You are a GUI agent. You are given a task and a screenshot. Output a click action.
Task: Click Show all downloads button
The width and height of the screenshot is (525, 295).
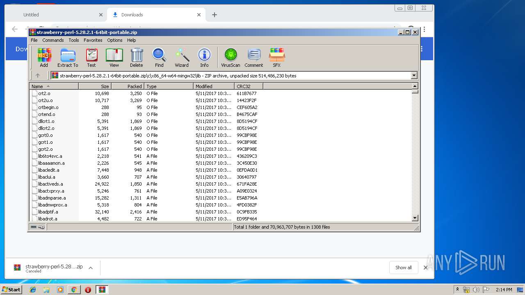coord(404,268)
